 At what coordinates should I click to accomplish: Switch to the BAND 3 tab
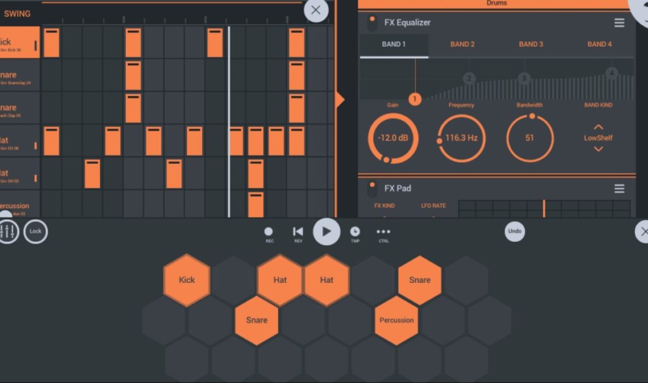[531, 44]
